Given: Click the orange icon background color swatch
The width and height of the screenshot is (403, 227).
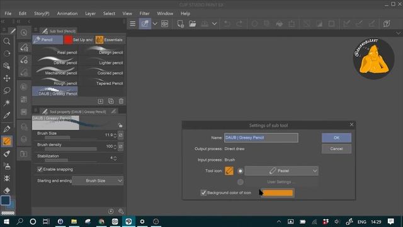Looking at the screenshot, I should 277,193.
